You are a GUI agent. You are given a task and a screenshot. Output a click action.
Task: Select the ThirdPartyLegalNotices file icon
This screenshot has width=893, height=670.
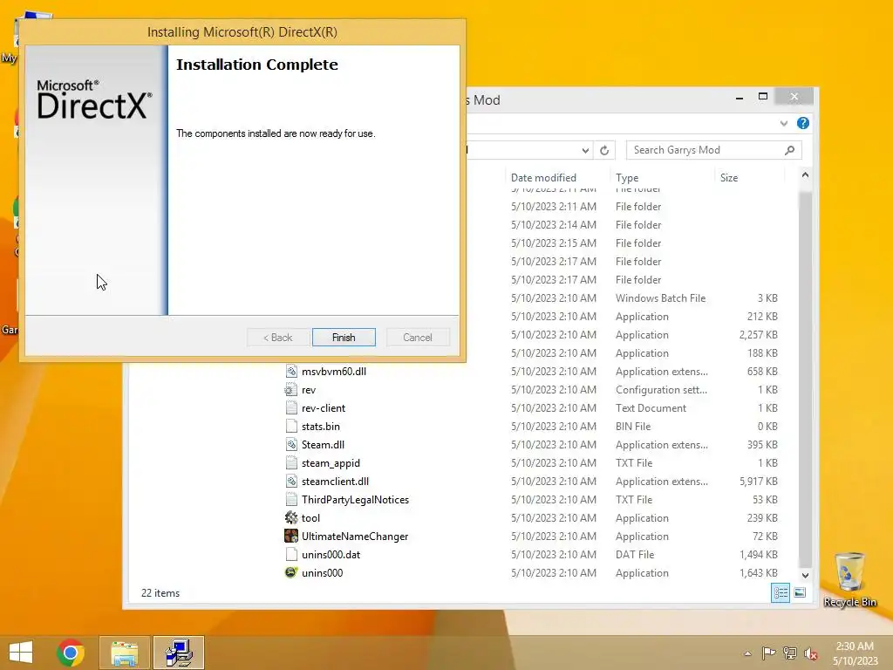click(291, 500)
